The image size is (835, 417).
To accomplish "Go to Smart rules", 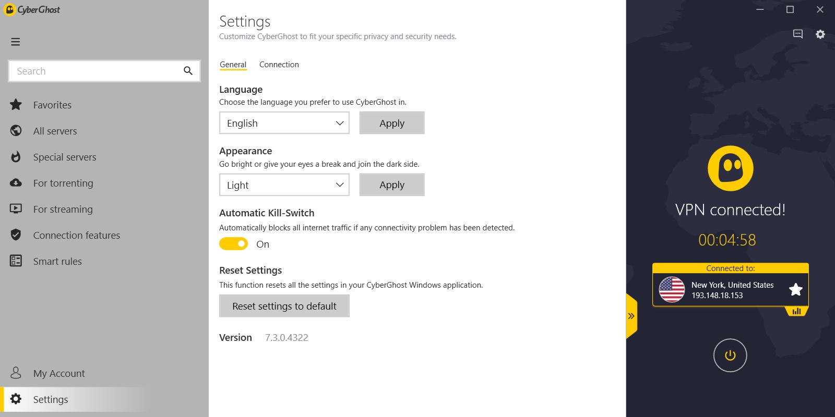I will (x=57, y=262).
